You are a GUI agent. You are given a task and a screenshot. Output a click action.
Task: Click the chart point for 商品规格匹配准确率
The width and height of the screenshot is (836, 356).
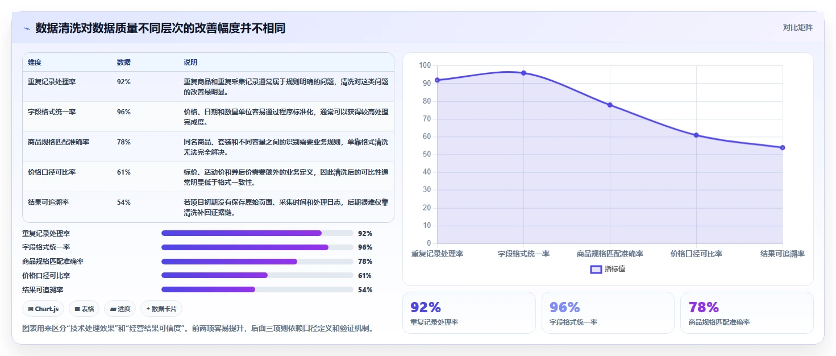click(x=610, y=105)
